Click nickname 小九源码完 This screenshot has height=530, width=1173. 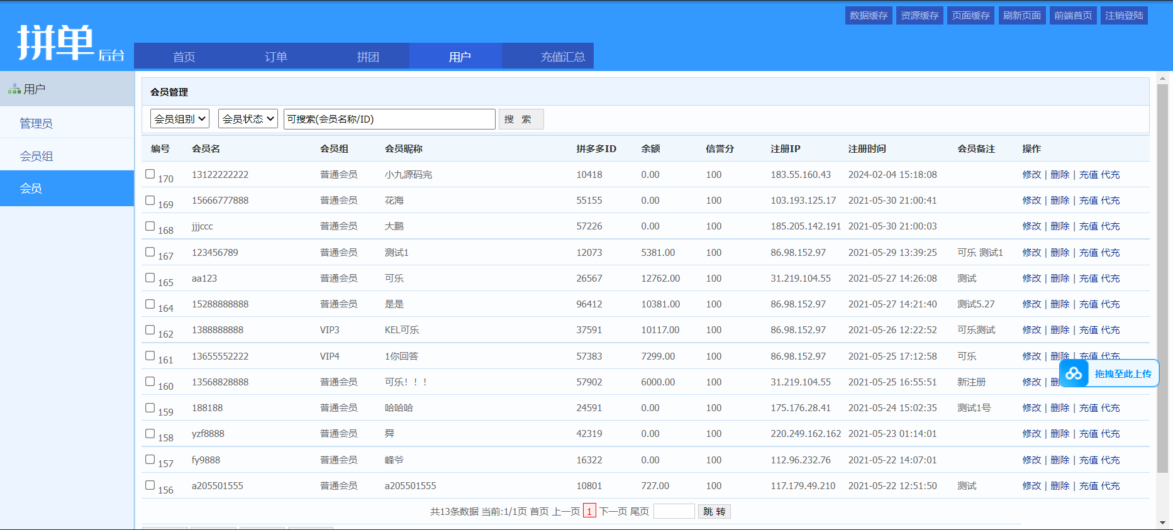[408, 175]
